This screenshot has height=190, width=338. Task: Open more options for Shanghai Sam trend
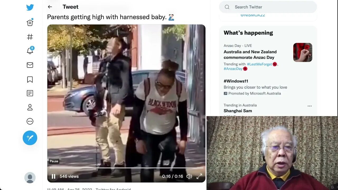click(309, 106)
